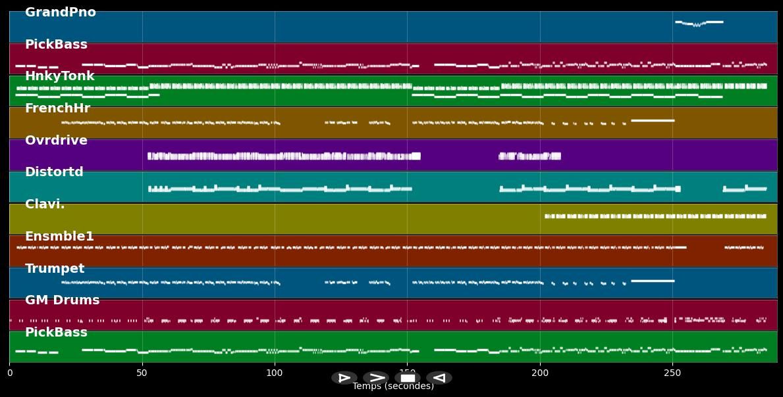Click the left-pointing triangle rewind button
Image resolution: width=783 pixels, height=397 pixels.
(x=439, y=378)
